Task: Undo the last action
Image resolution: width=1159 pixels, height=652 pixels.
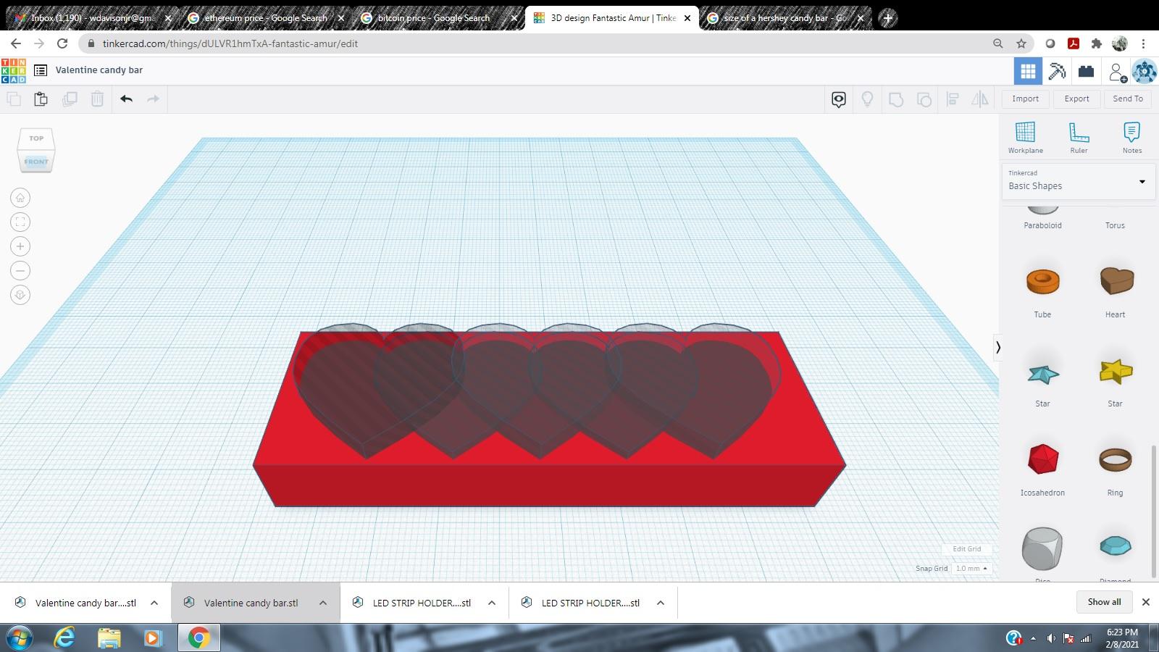Action: pyautogui.click(x=125, y=99)
